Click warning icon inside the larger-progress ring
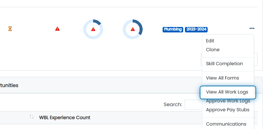 pos(133,29)
